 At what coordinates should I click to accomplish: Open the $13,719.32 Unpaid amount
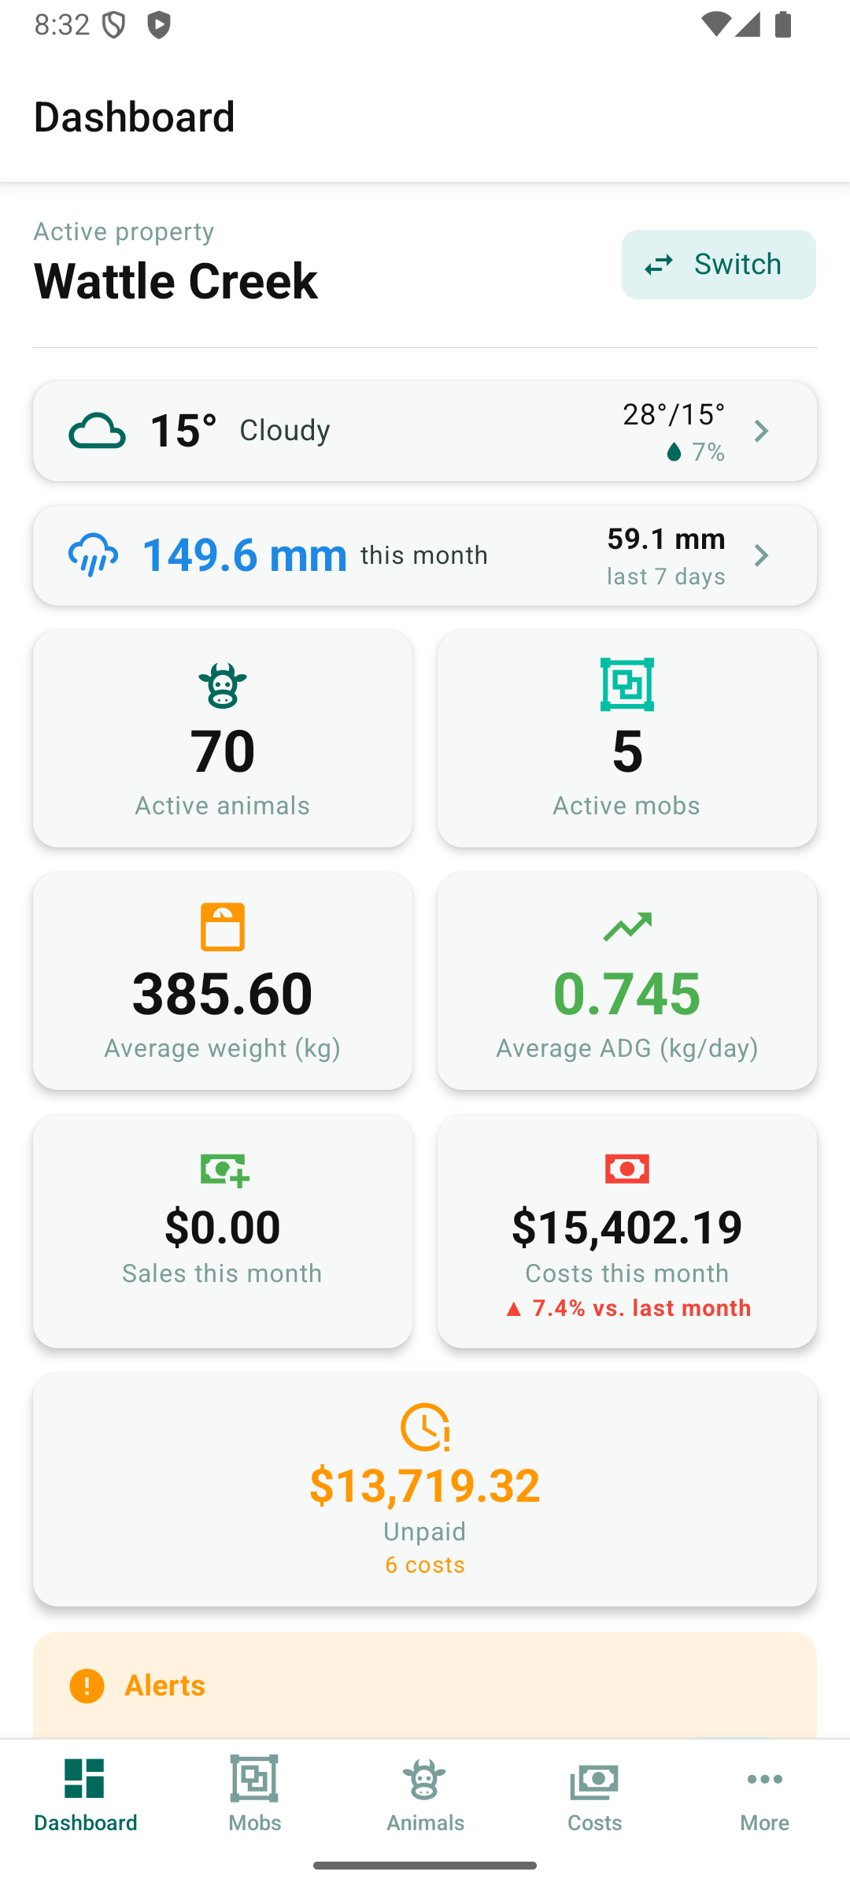click(425, 1485)
